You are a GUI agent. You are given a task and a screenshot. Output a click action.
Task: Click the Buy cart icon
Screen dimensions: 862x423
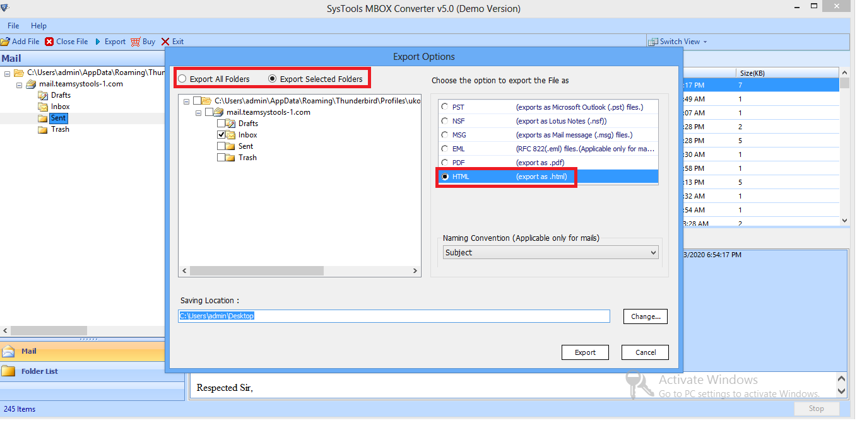point(135,42)
